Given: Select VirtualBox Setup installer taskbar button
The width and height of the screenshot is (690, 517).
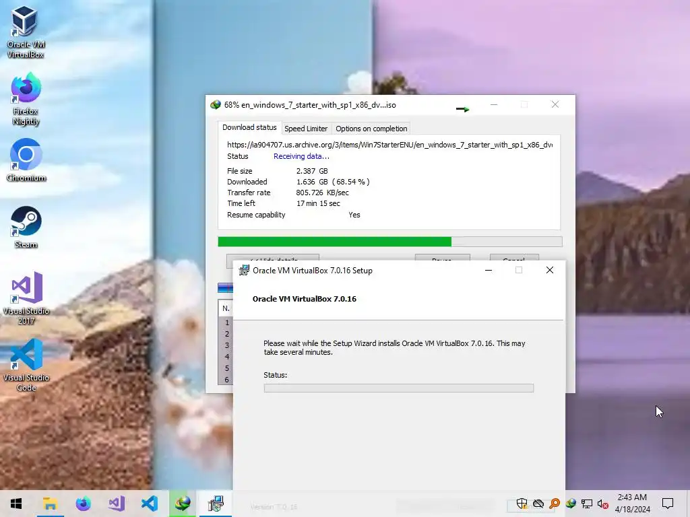Looking at the screenshot, I should tap(216, 504).
